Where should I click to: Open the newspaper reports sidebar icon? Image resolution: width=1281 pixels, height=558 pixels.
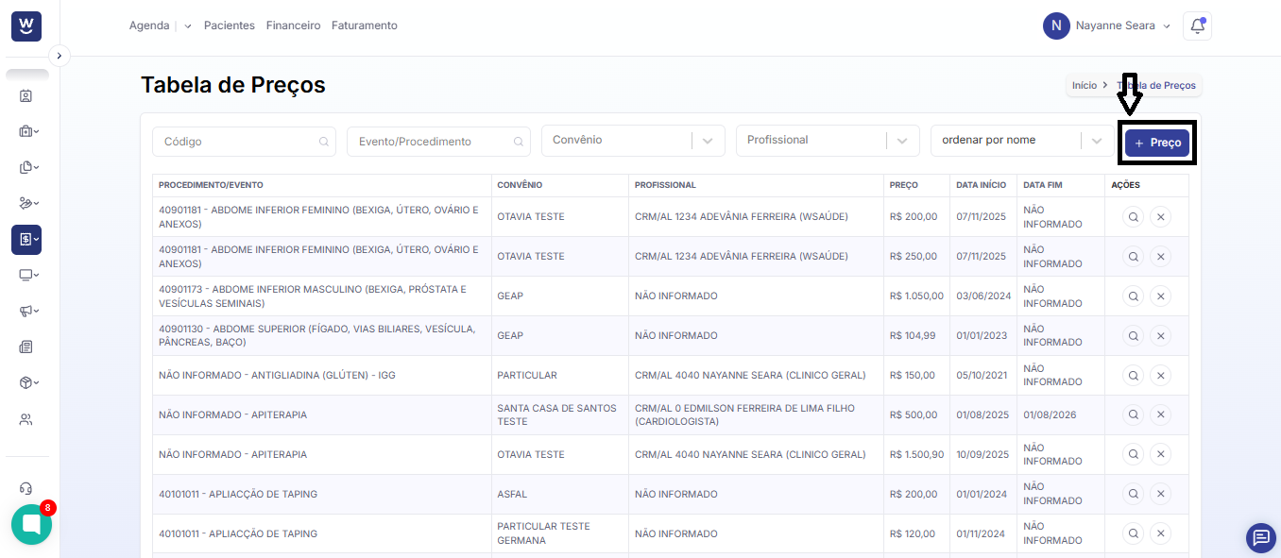pos(26,347)
